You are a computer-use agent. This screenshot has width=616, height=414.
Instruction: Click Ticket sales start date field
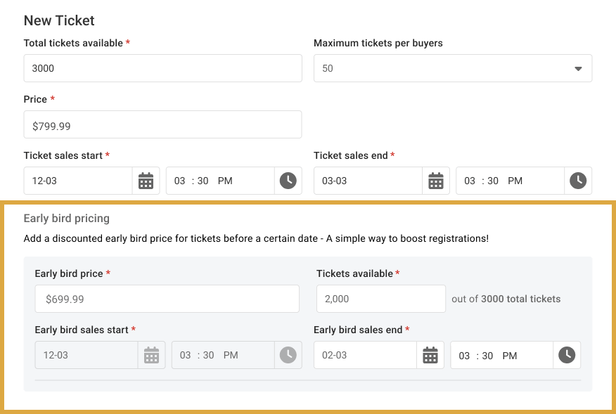(x=78, y=181)
